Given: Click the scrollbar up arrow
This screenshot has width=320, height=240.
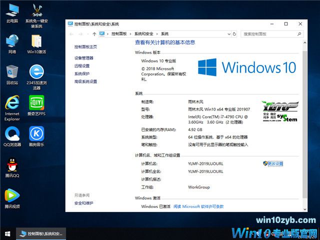Looking at the screenshot, I should 304,42.
